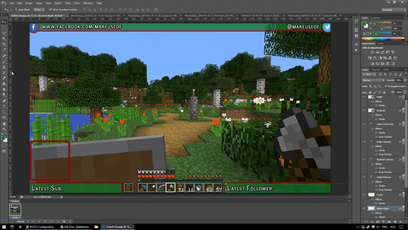Select the Clone Stamp tool
Image resolution: width=408 pixels, height=230 pixels.
tap(4, 67)
